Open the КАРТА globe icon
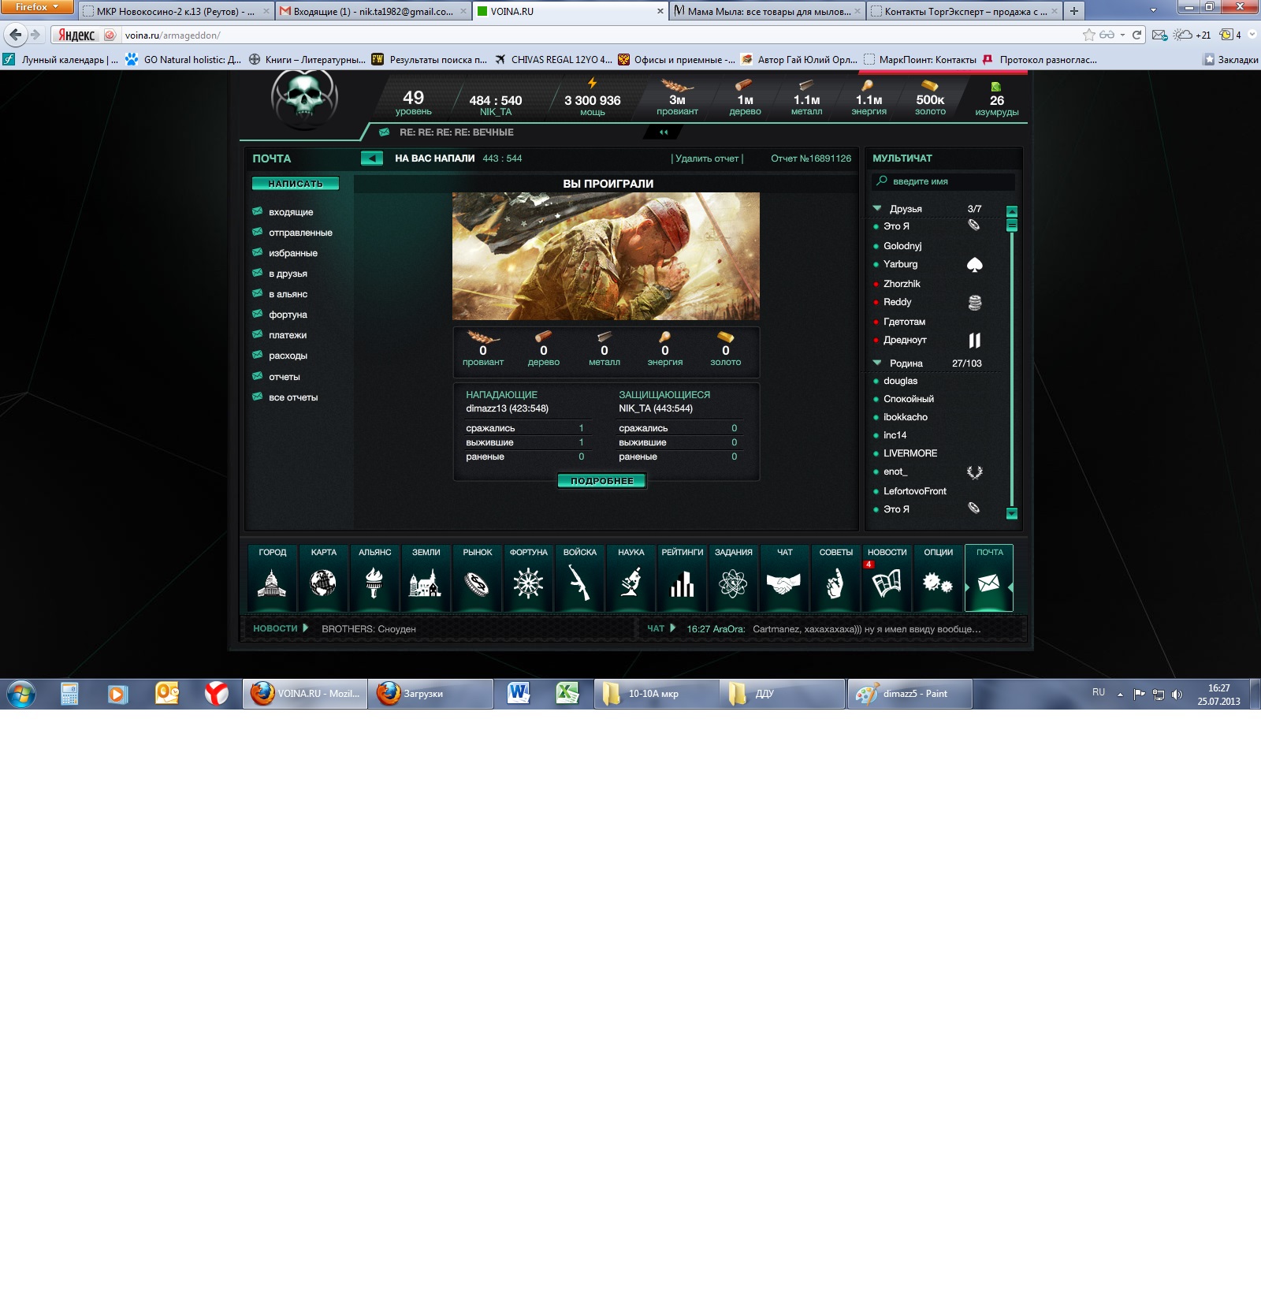This screenshot has width=1261, height=1304. tap(323, 583)
